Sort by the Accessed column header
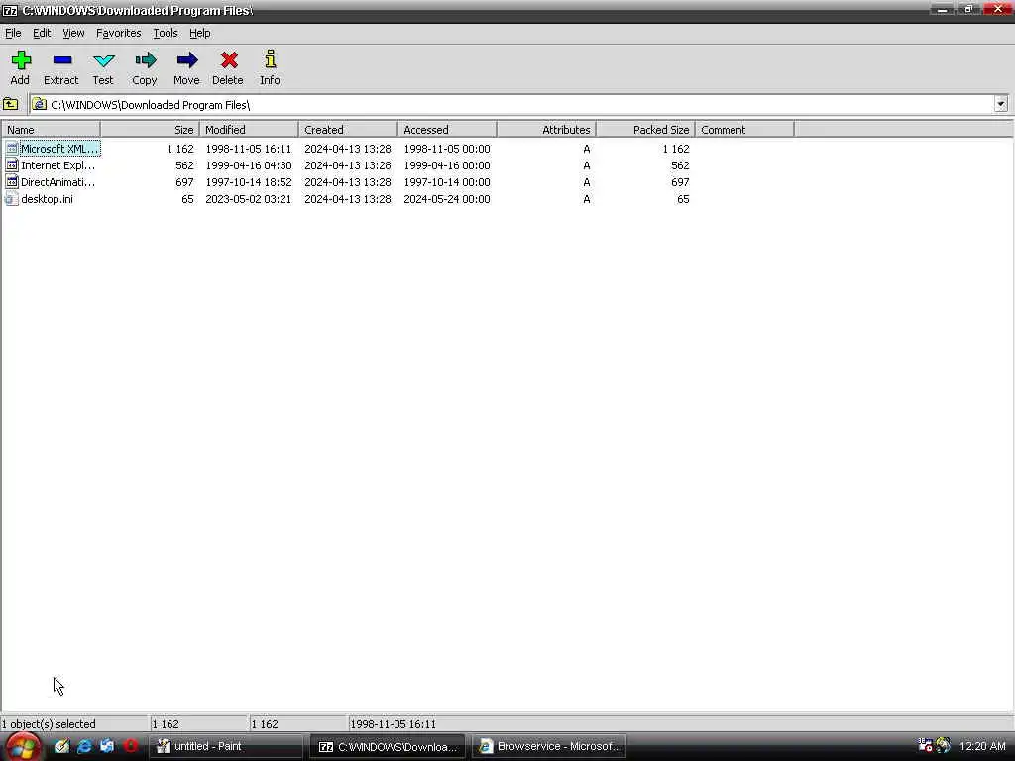The image size is (1015, 761). (x=447, y=130)
